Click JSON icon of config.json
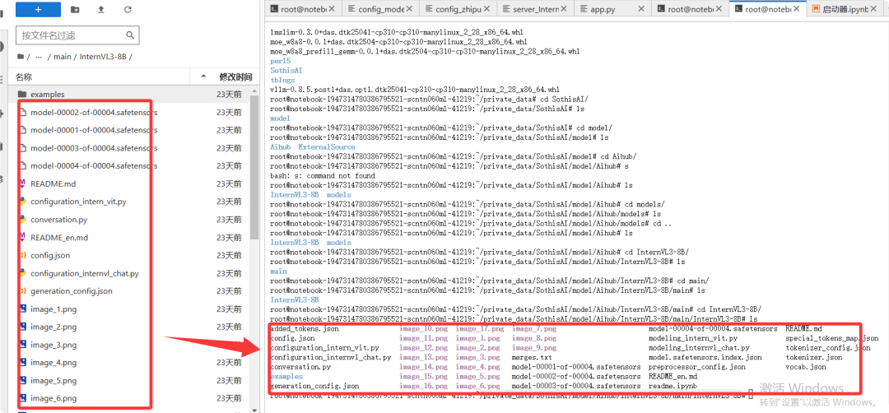The width and height of the screenshot is (889, 413). [x=23, y=255]
